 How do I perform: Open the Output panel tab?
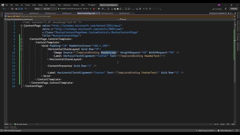click(x=6, y=127)
